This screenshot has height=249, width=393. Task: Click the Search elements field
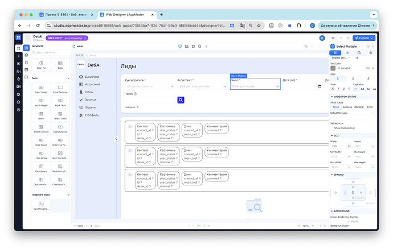coord(50,52)
